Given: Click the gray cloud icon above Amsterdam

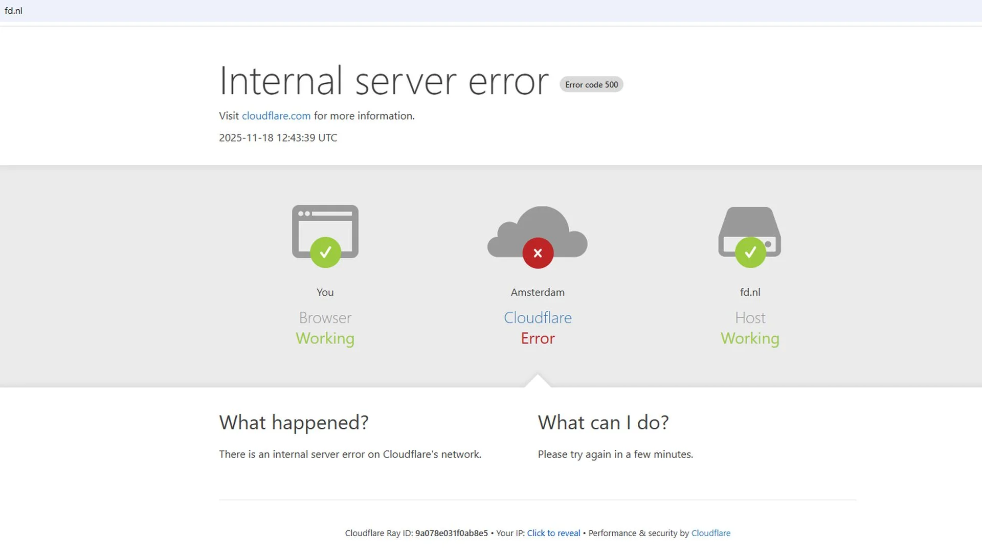Looking at the screenshot, I should coord(537,227).
